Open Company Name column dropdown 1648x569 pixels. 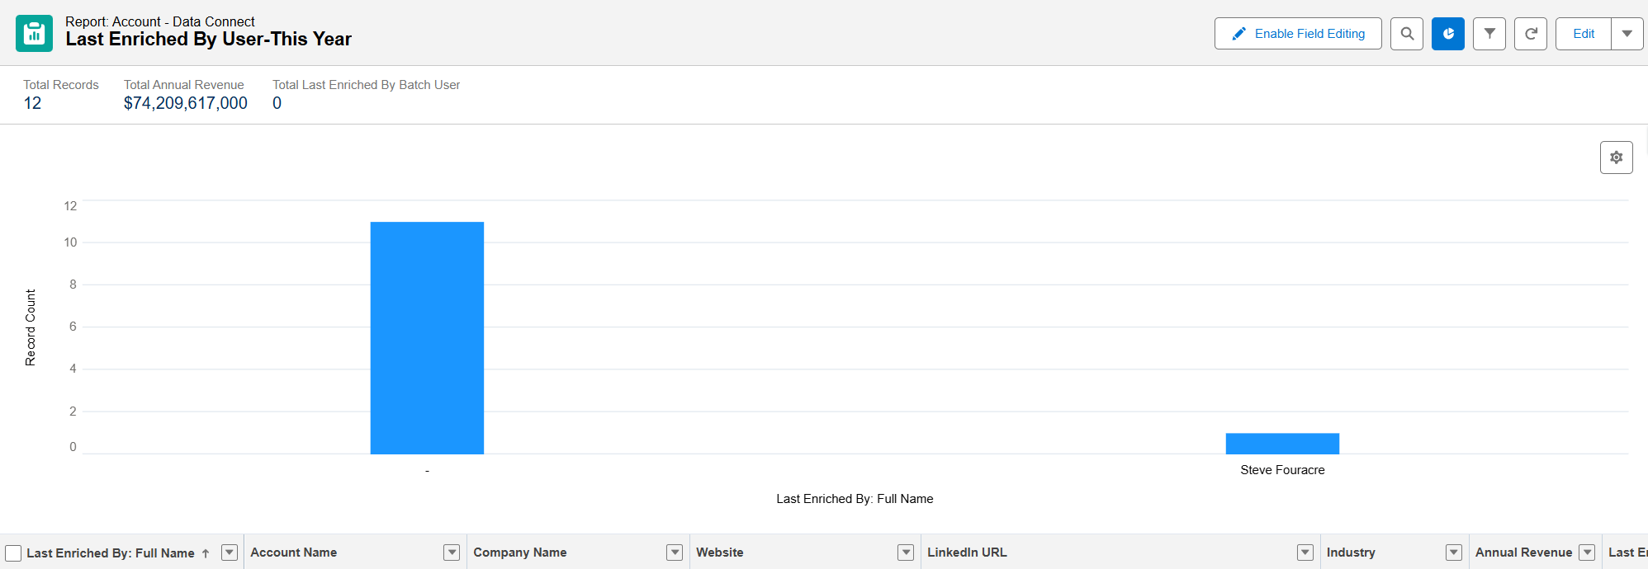click(675, 553)
